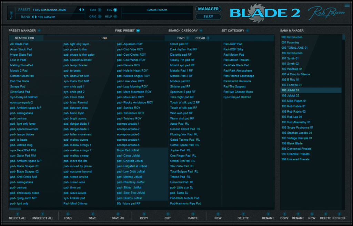Select the FIND PRESET radio indicator
This screenshot has width=353, height=226.
138,30
